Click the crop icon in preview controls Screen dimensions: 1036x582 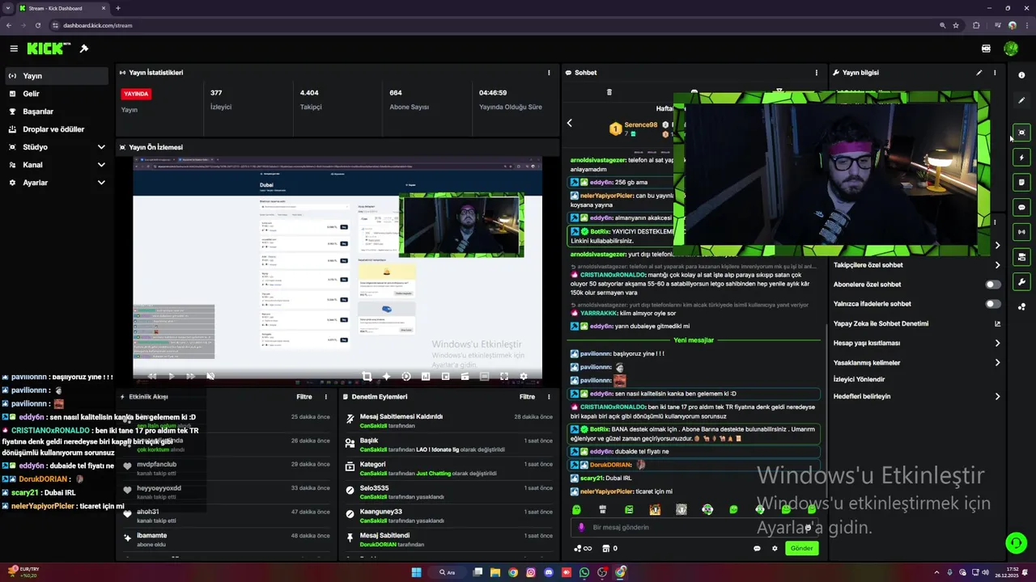tap(367, 376)
